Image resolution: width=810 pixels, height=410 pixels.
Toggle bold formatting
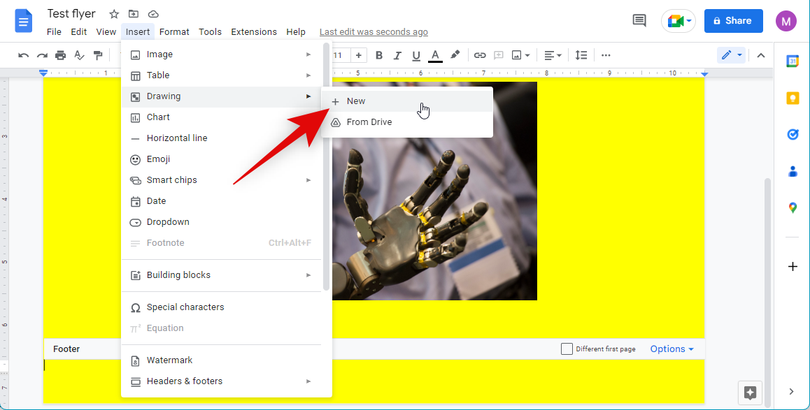click(379, 55)
